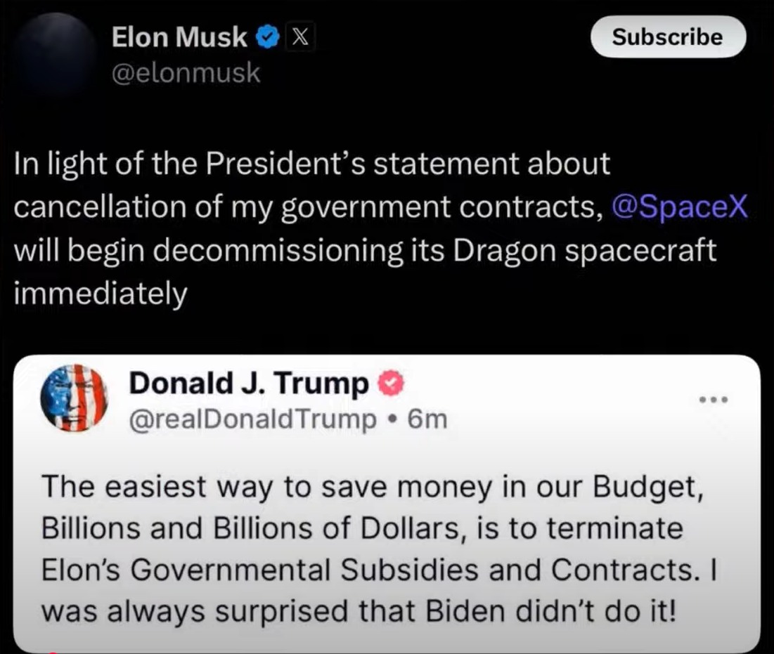Follow the @SpaceX mention link
The width and height of the screenshot is (774, 654).
pyautogui.click(x=680, y=207)
